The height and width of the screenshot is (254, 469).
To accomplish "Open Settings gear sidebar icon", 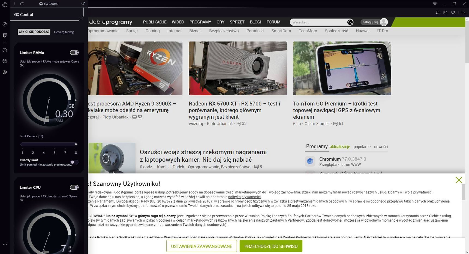I will (5, 72).
